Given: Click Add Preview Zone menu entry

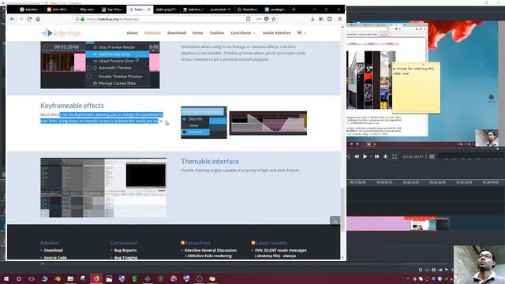Looking at the screenshot, I should point(117,54).
